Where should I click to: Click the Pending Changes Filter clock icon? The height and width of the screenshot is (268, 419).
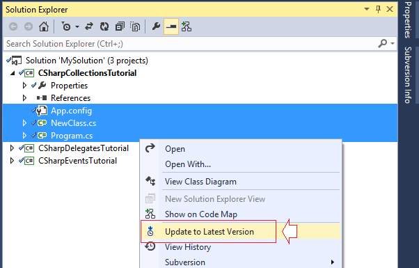tap(65, 26)
